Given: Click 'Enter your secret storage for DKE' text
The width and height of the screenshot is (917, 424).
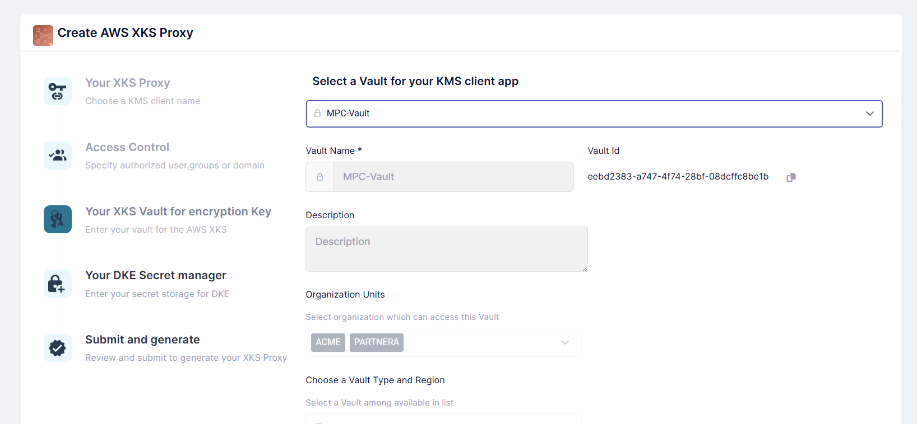Looking at the screenshot, I should (157, 294).
